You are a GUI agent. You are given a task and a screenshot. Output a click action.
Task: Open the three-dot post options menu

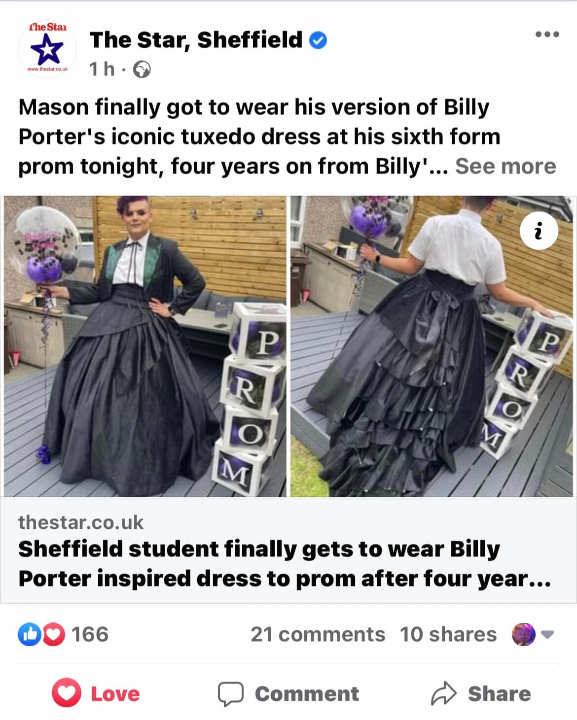[547, 34]
